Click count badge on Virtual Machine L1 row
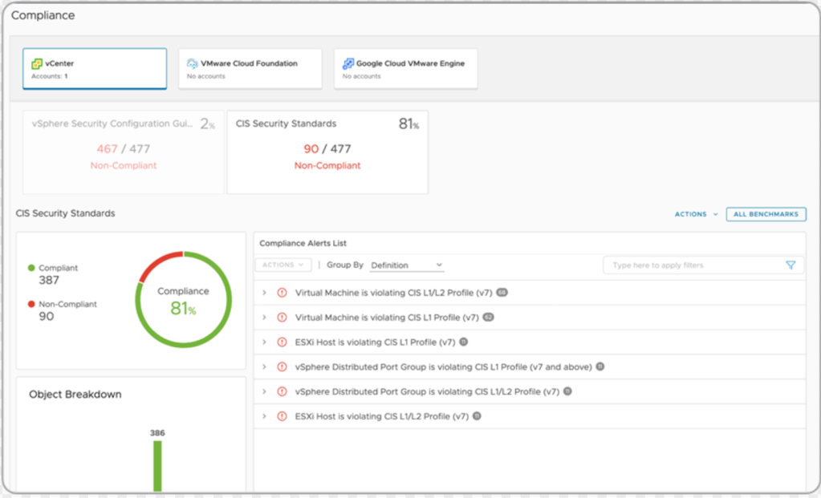The image size is (821, 498). (x=488, y=317)
